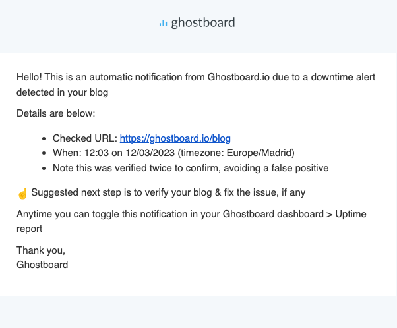Click 'Ghostboard.io' in the first sentence
The image size is (397, 328).
(239, 77)
